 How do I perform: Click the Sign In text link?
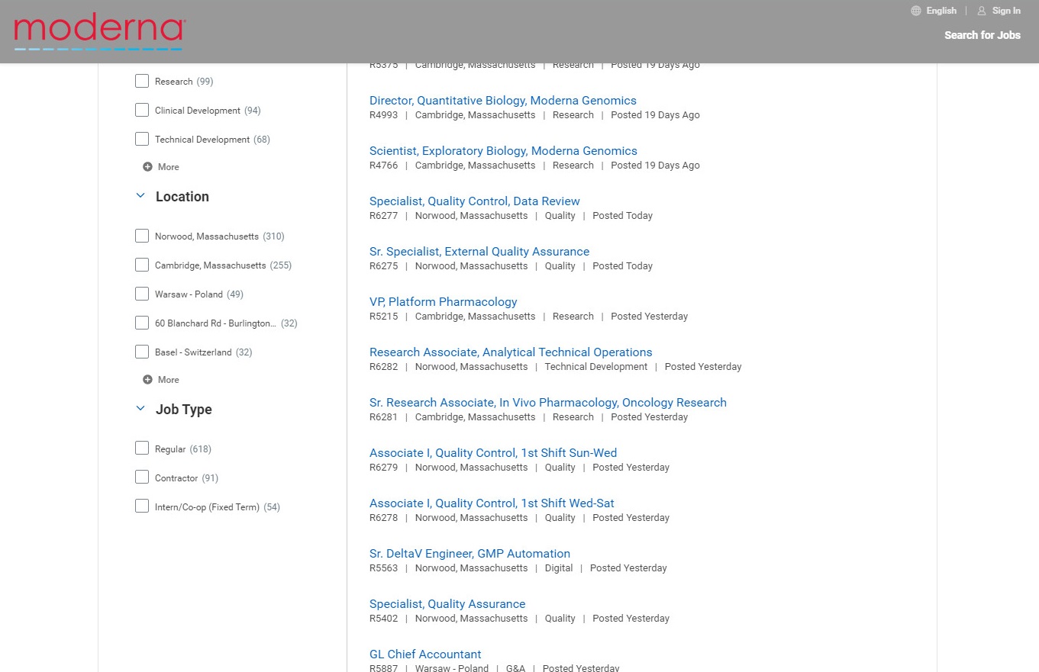point(1006,11)
